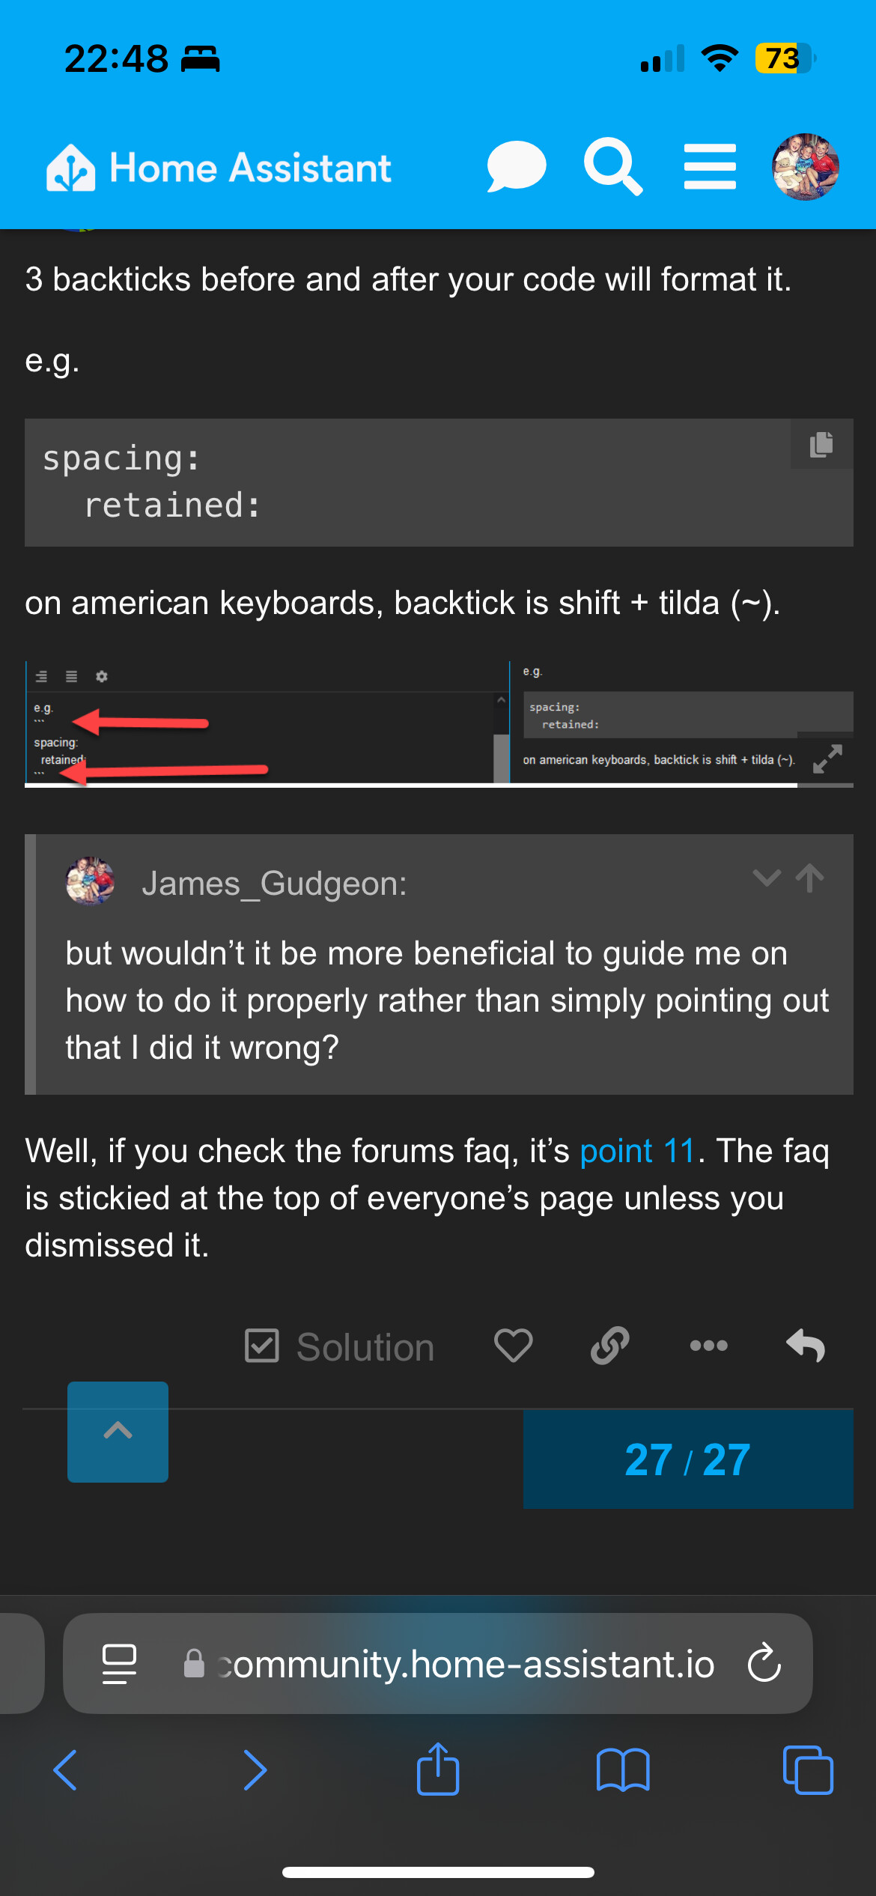Open Safari tabs overview
Viewport: 876px width, 1896px height.
[807, 1770]
